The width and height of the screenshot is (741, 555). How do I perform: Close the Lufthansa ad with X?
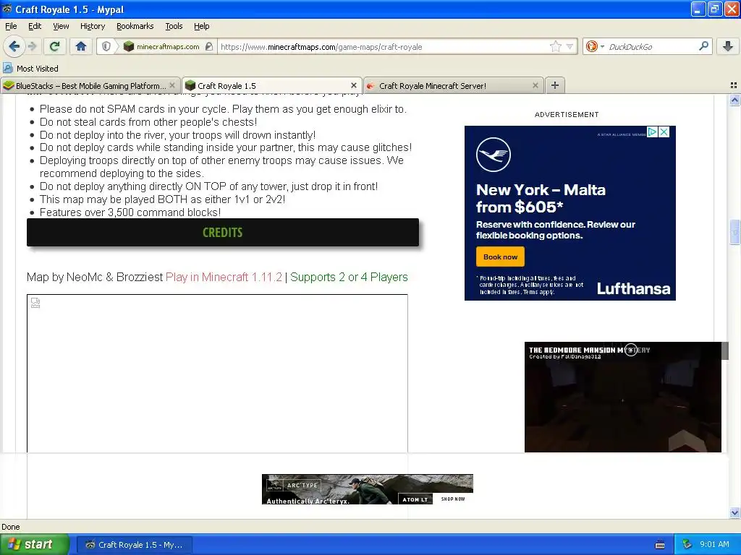pos(664,132)
